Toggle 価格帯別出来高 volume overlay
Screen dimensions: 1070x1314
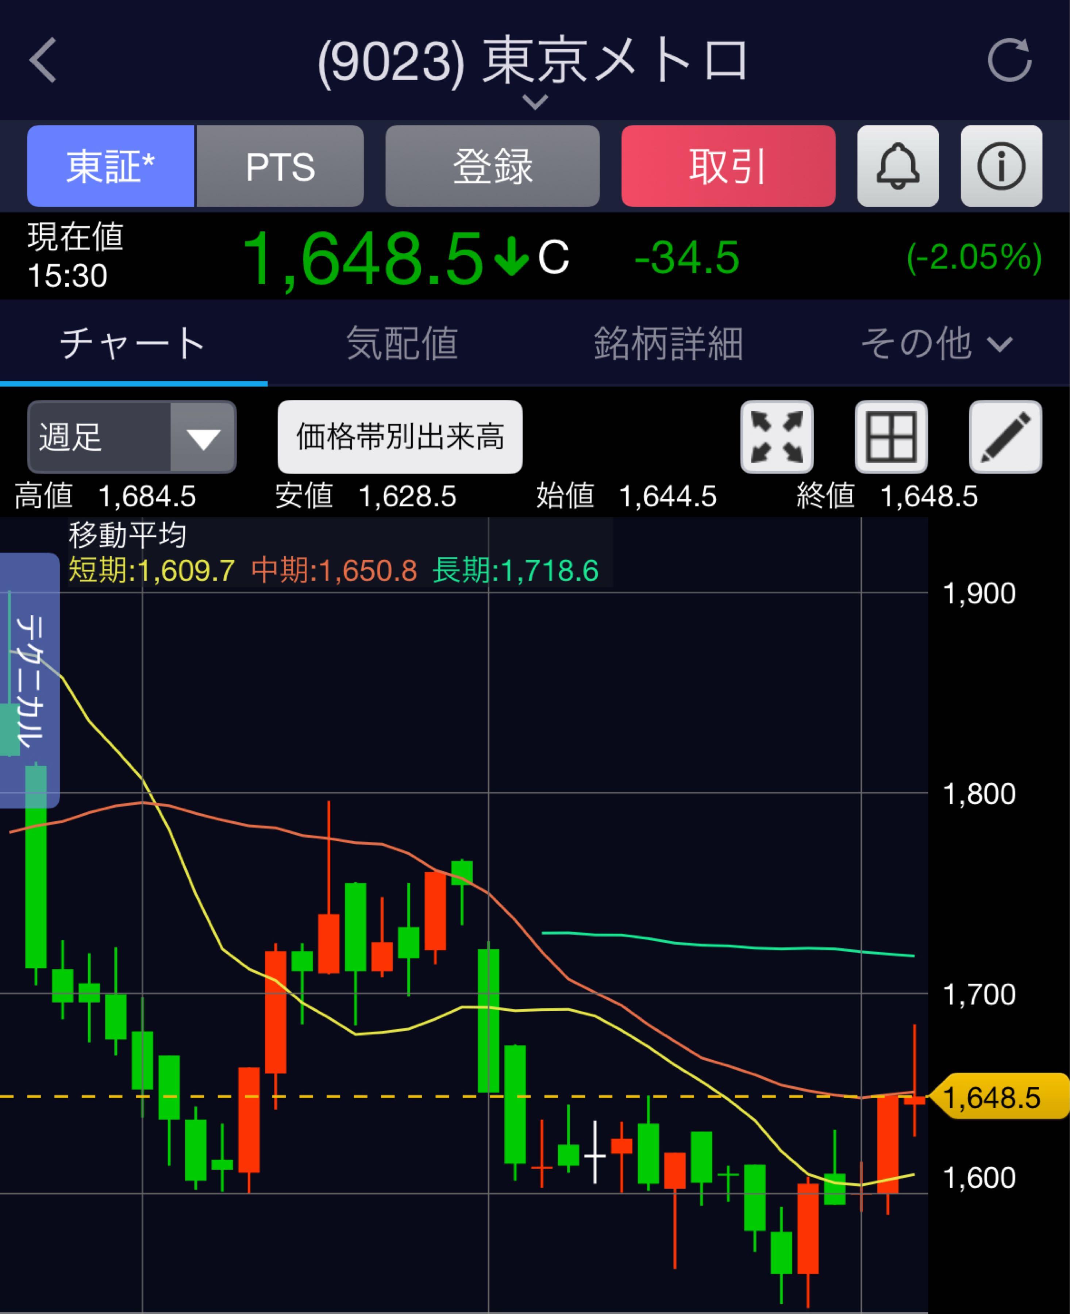(x=399, y=437)
